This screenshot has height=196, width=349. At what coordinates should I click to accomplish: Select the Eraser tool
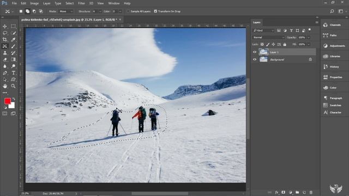coord(5,59)
